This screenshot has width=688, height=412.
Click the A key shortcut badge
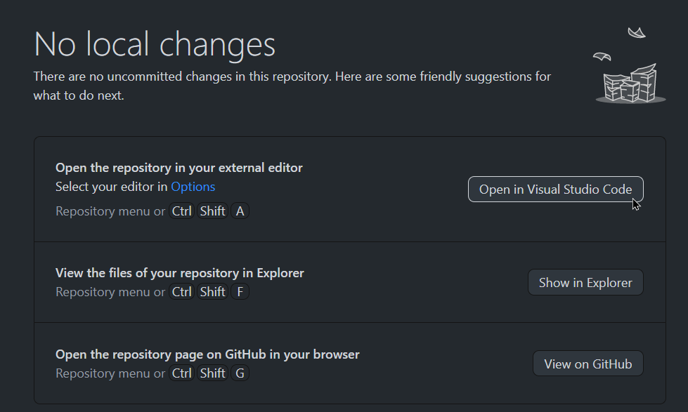click(240, 211)
